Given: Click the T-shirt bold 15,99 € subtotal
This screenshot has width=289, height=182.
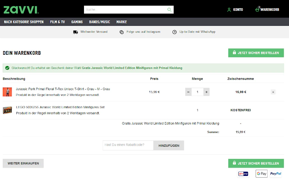Looking at the screenshot, I should click(240, 92).
